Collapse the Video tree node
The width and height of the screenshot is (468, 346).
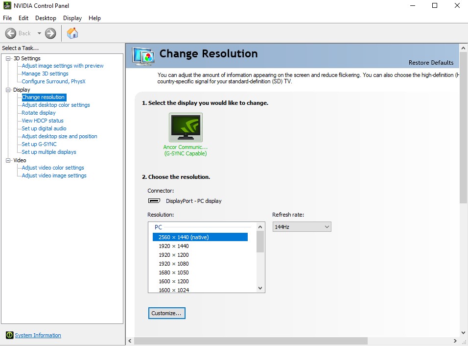[8, 160]
